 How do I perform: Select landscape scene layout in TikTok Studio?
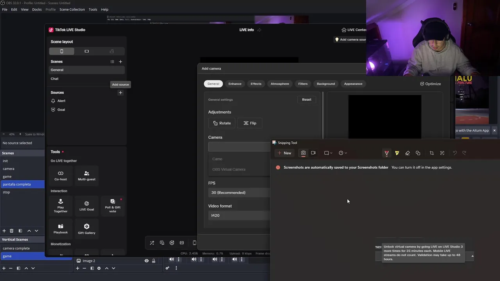click(x=87, y=51)
